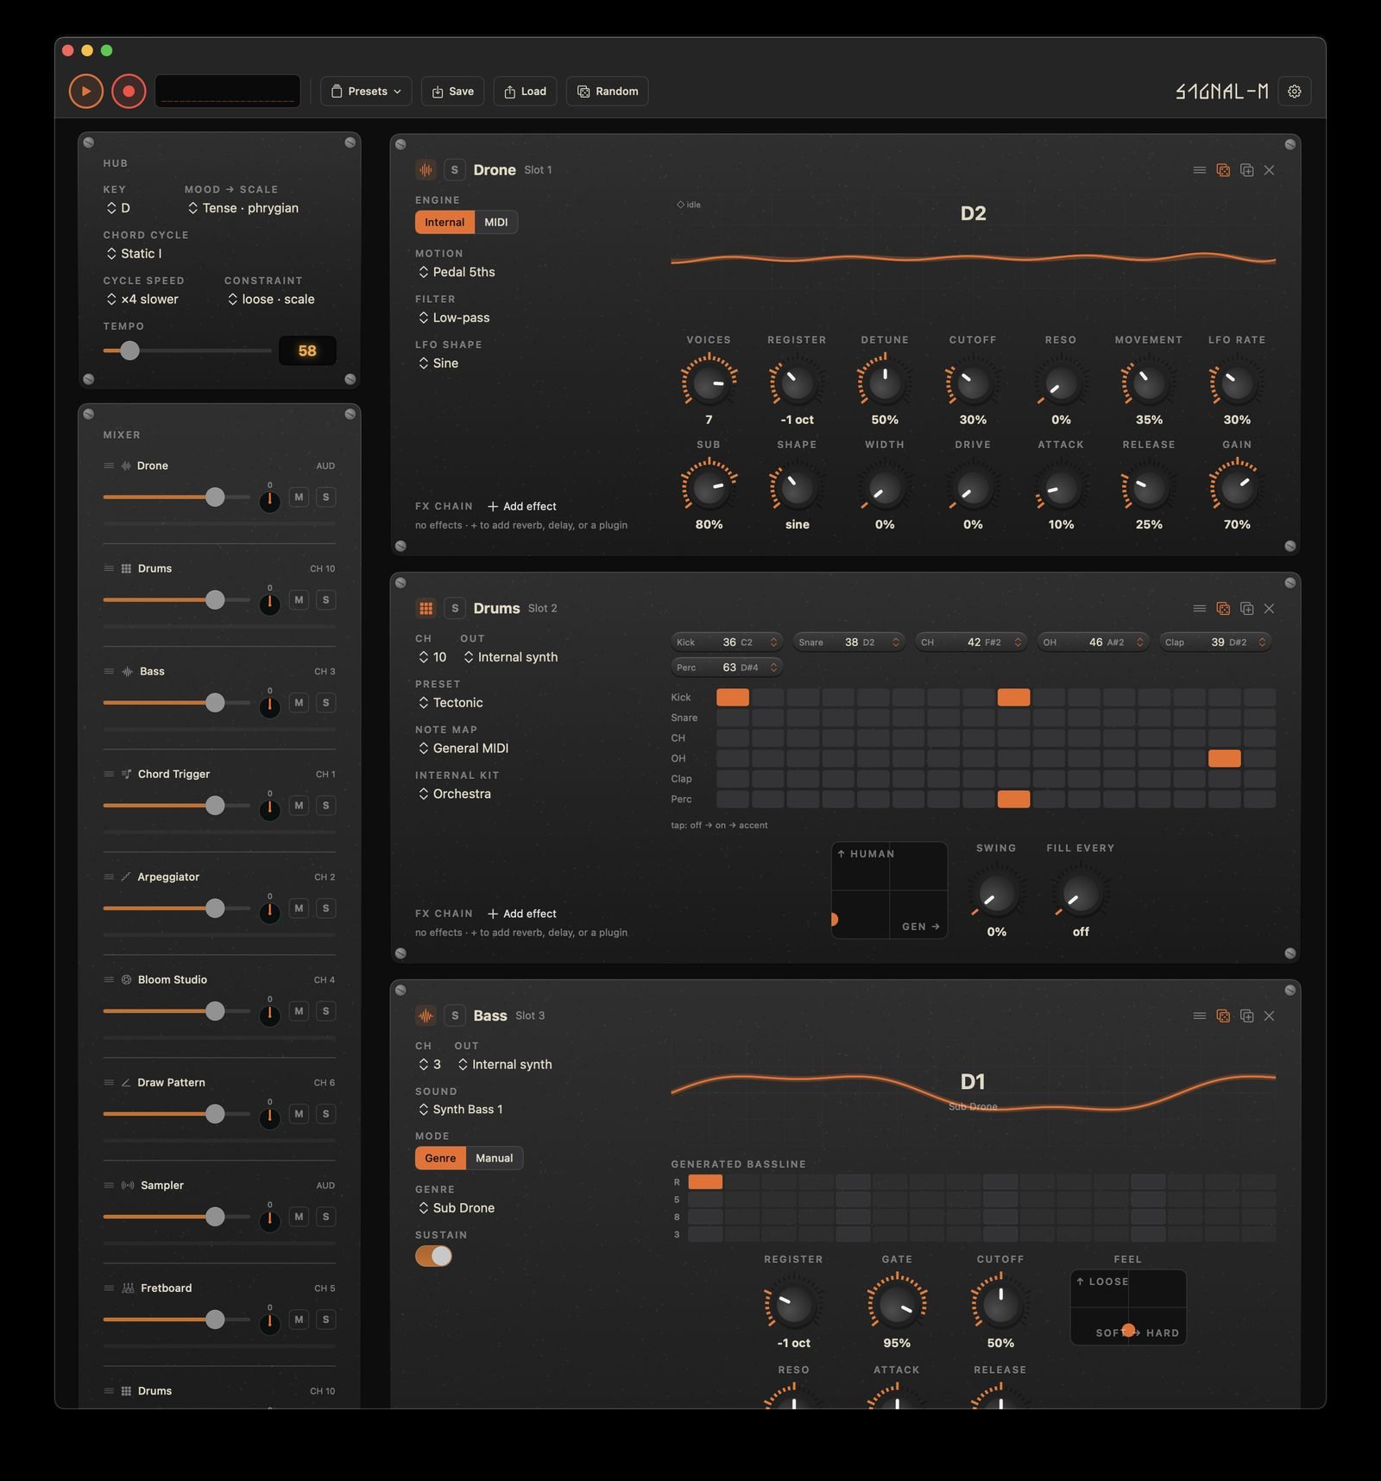Start playback with the play button
Image resolution: width=1381 pixels, height=1481 pixels.
pos(86,92)
